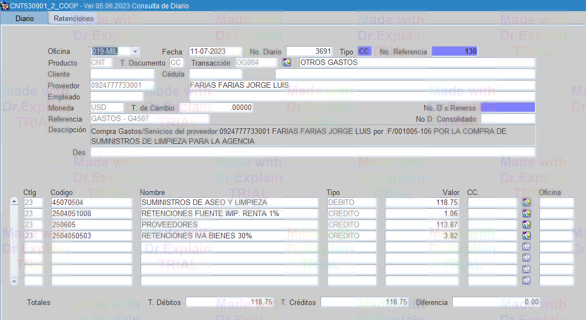Viewport: 586px width, 320px height.
Task: Open the lookup icon on PROVEEDORES row
Action: [x=527, y=224]
